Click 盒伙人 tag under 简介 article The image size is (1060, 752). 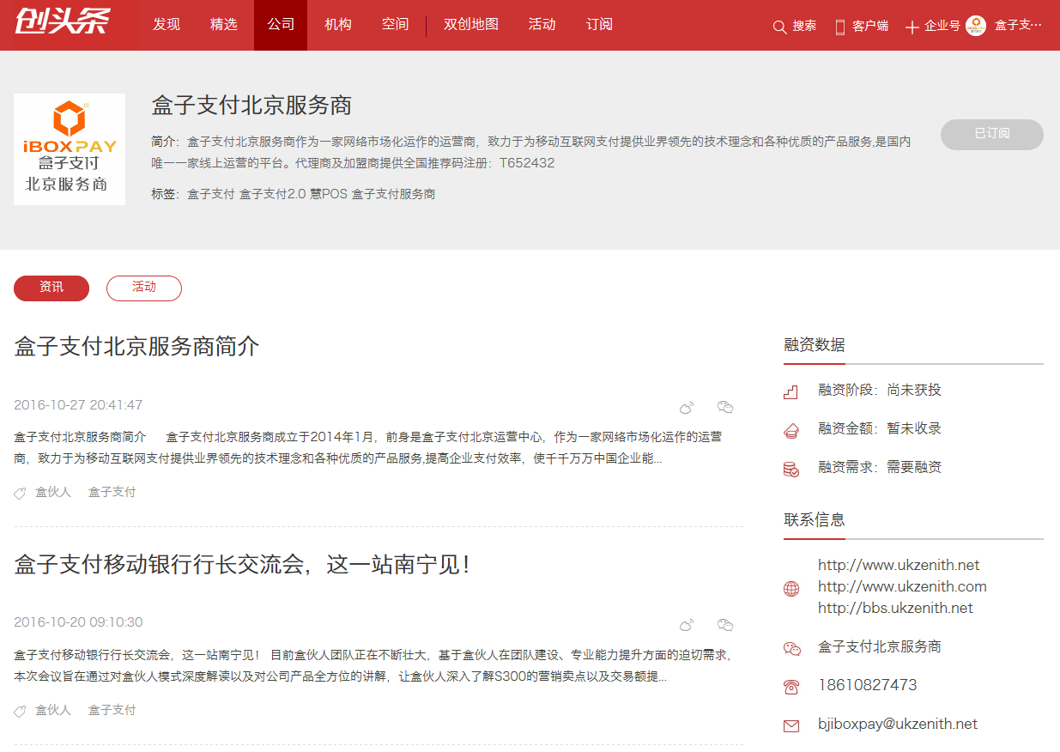click(x=53, y=493)
